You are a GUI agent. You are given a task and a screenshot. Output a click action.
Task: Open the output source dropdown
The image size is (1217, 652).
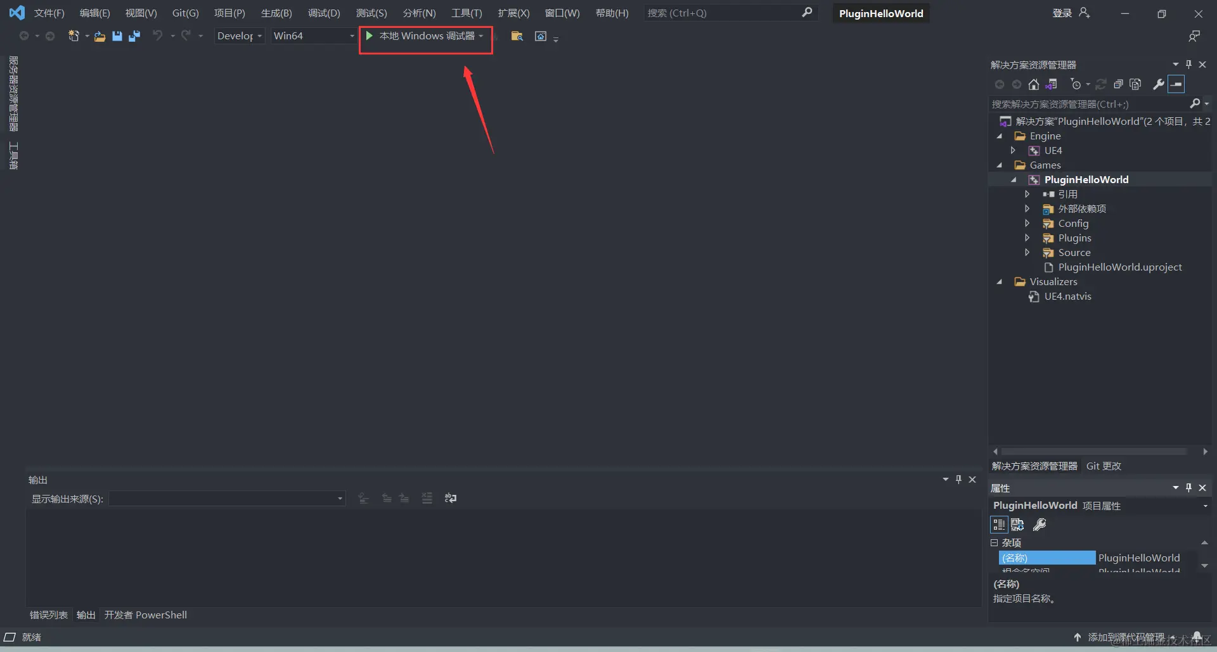[227, 499]
